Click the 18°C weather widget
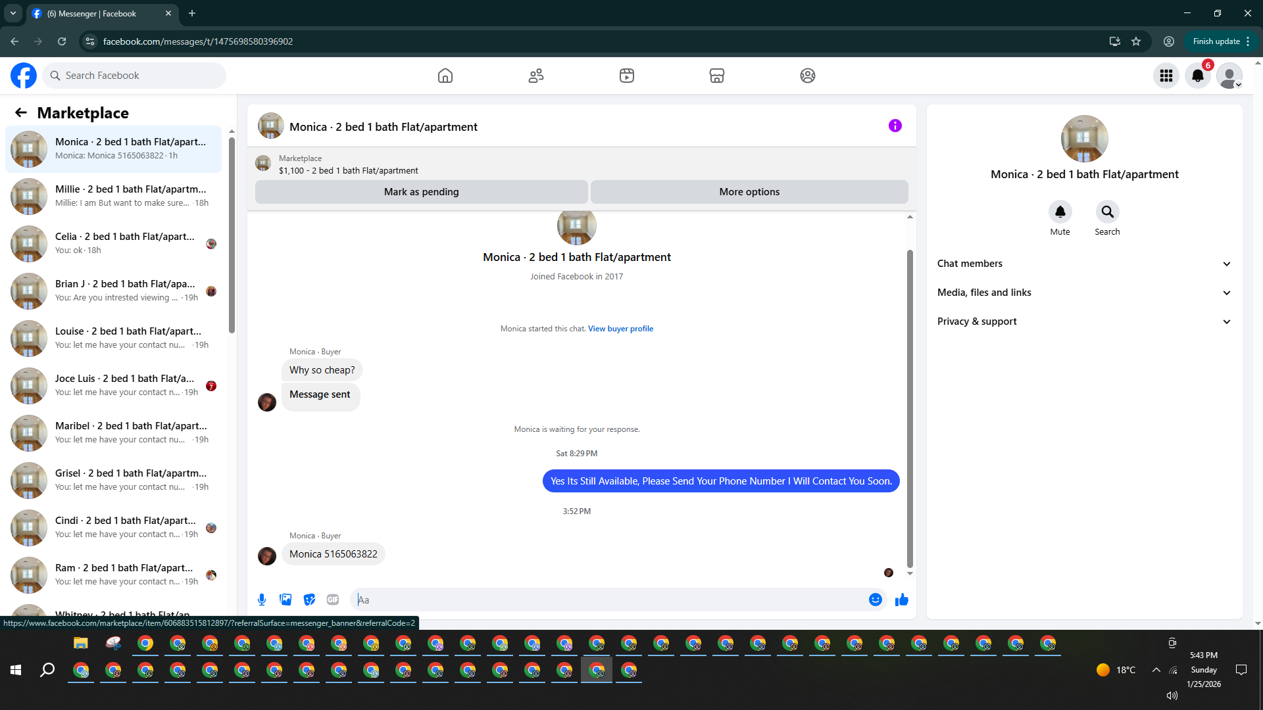The image size is (1263, 710). point(1116,670)
